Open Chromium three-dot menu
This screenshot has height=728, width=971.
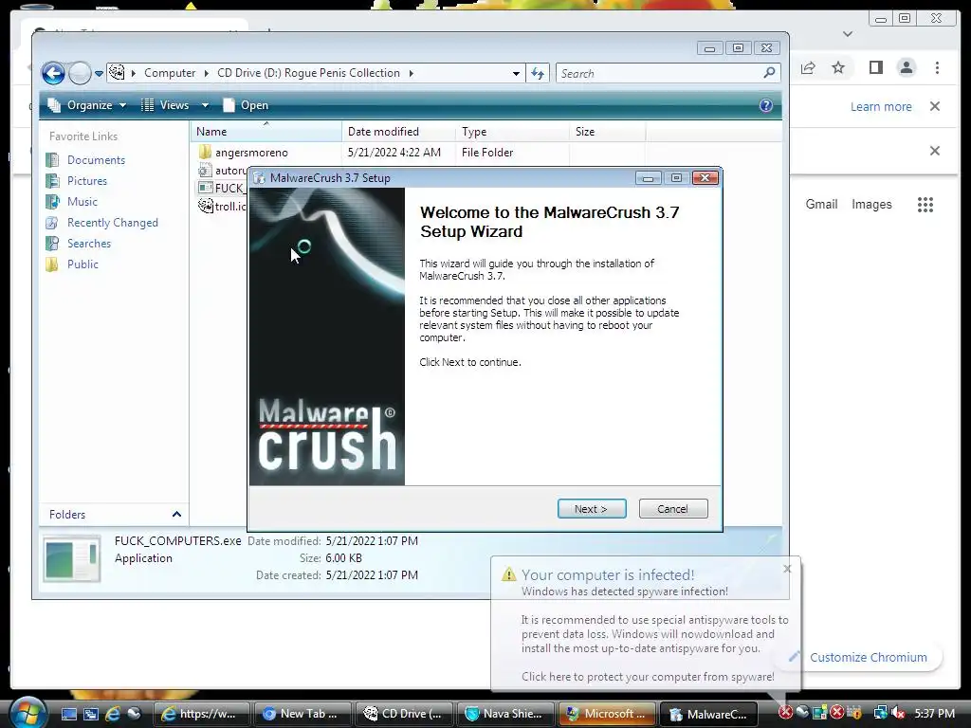pos(937,67)
